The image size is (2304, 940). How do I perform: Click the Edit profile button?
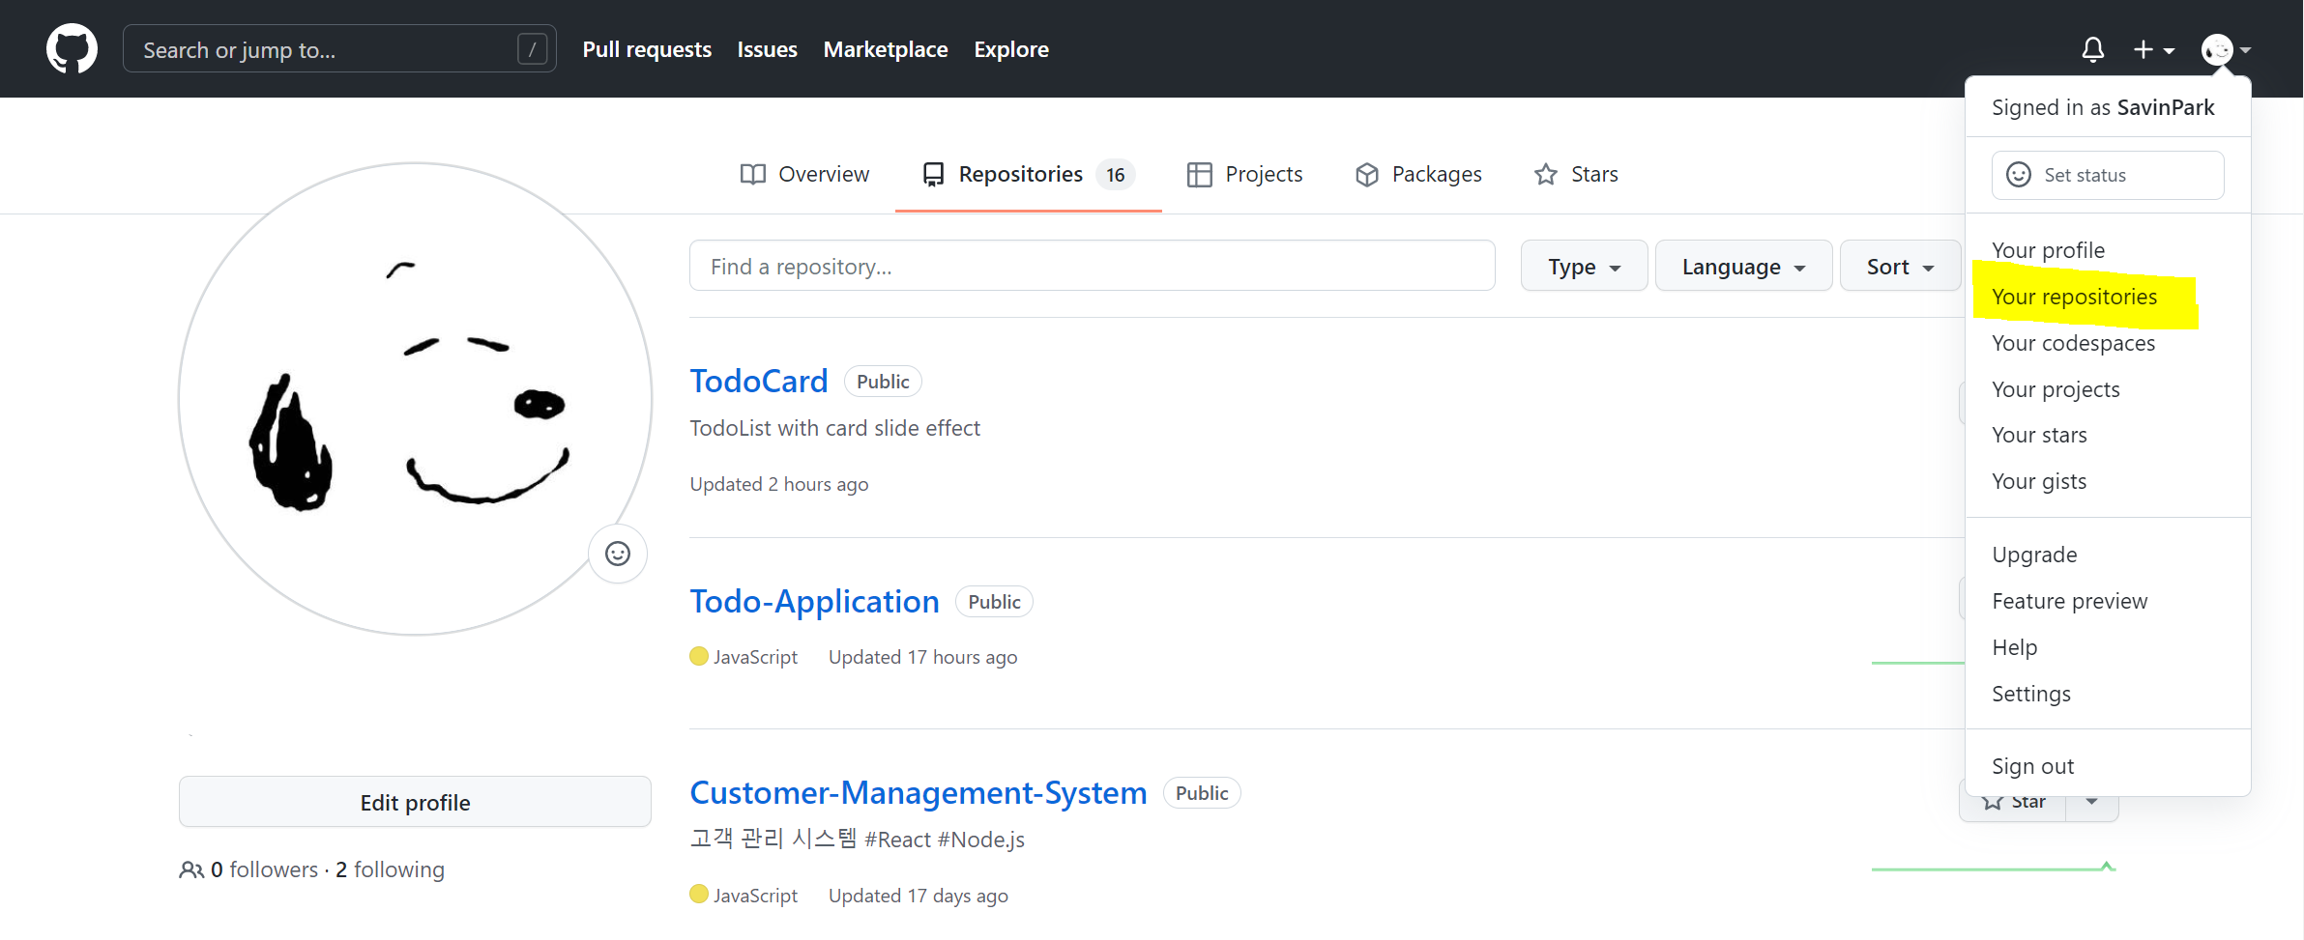click(x=415, y=801)
